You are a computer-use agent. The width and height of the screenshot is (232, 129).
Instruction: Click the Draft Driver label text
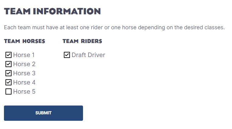tap(88, 55)
